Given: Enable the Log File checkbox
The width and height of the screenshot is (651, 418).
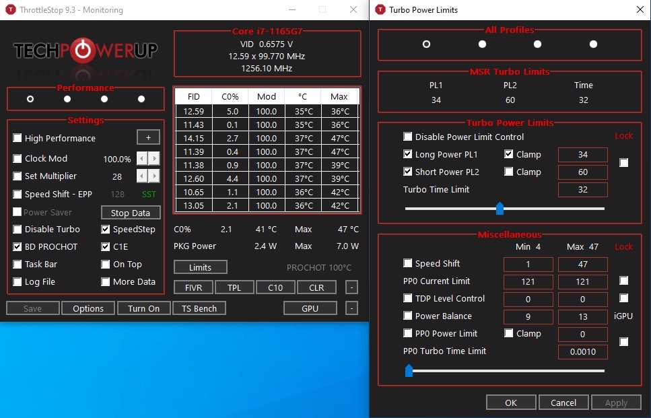Looking at the screenshot, I should pyautogui.click(x=17, y=281).
